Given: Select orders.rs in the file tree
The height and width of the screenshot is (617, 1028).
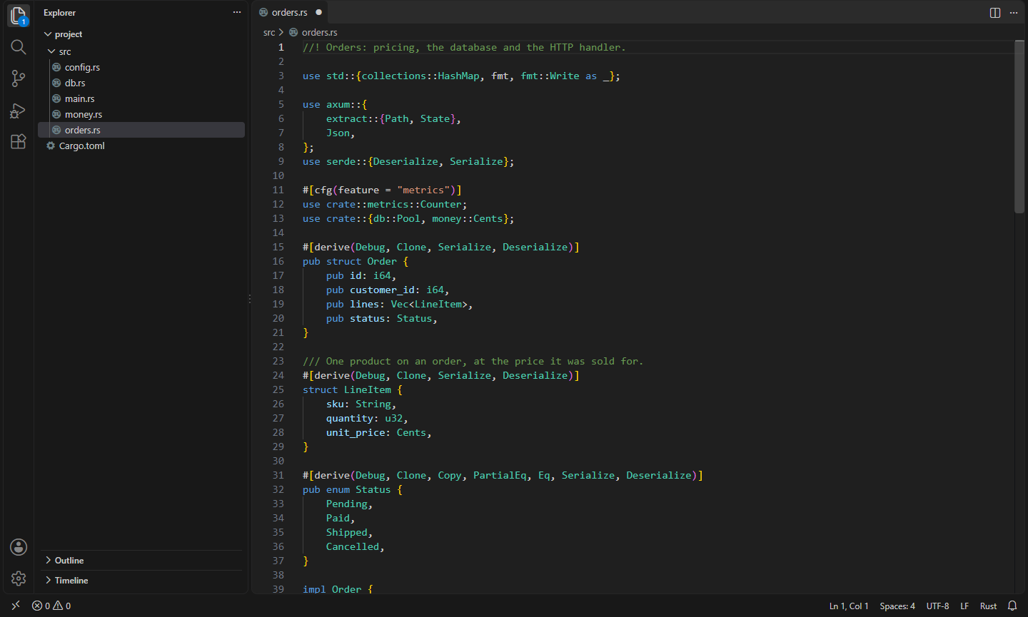Looking at the screenshot, I should pos(141,130).
